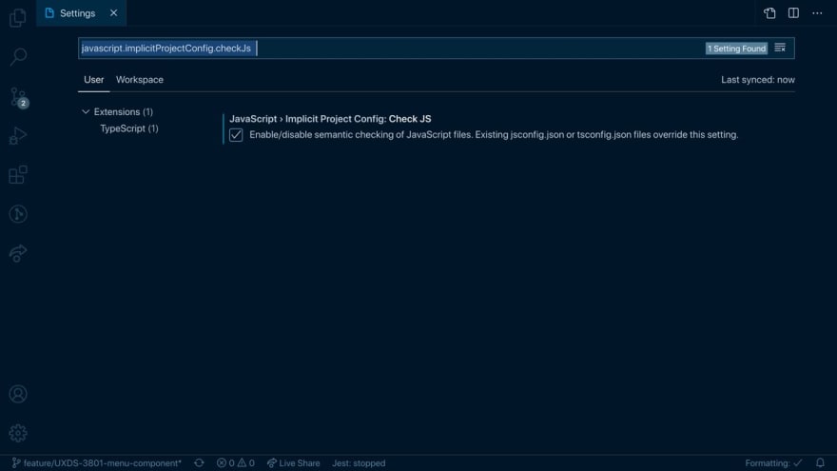The height and width of the screenshot is (471, 837).
Task: Click the 1 Setting Found badge
Action: click(736, 49)
